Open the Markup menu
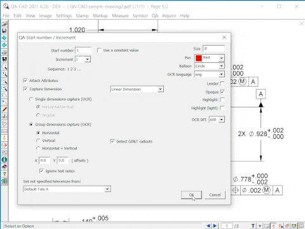305x229 pixels. tap(100, 16)
